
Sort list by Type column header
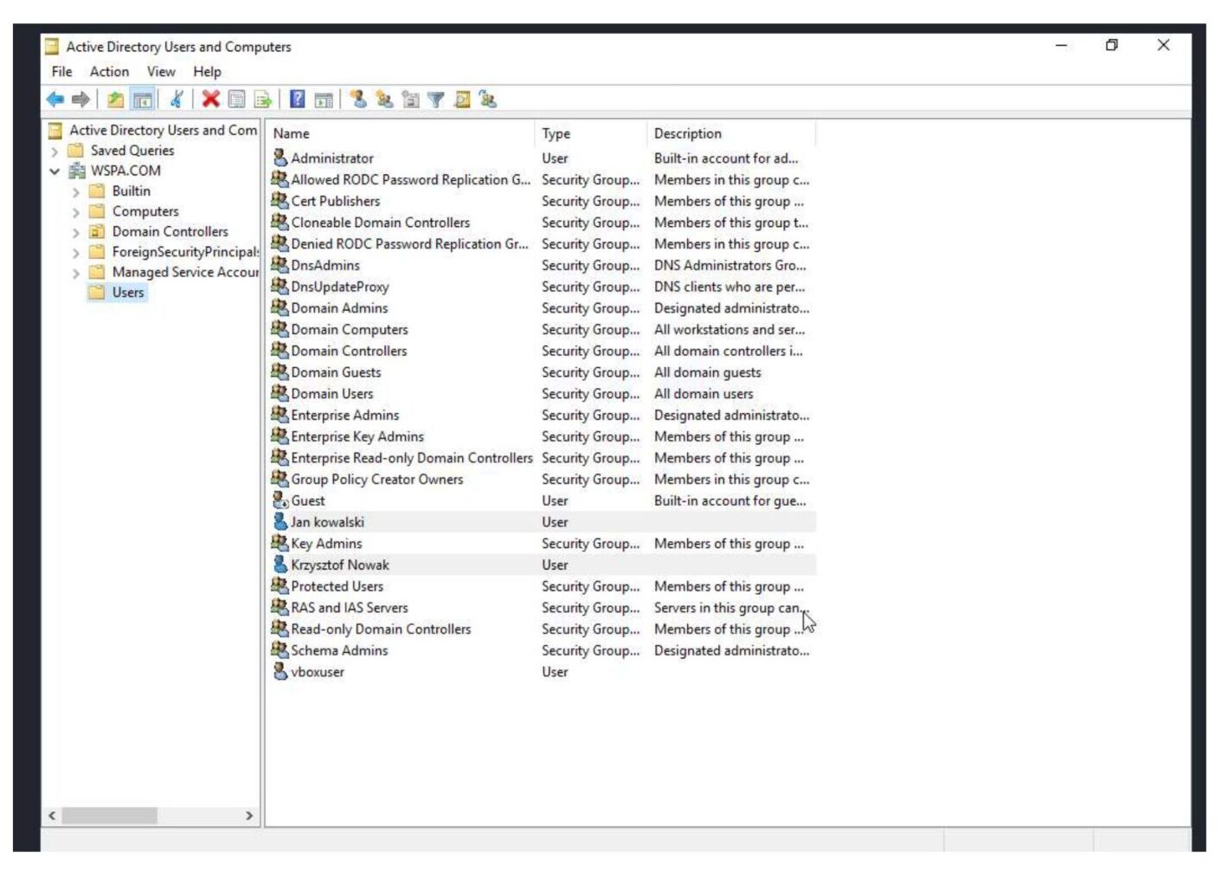click(x=591, y=133)
